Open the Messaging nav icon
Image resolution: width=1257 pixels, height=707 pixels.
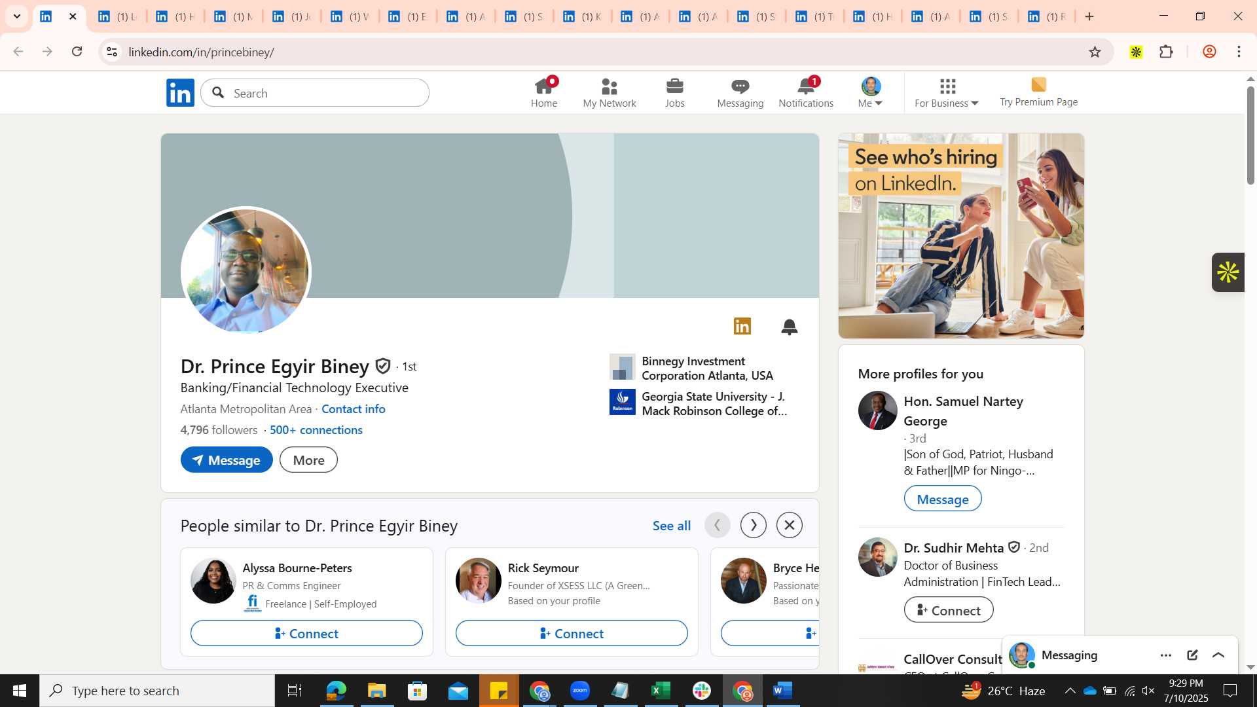click(x=740, y=92)
